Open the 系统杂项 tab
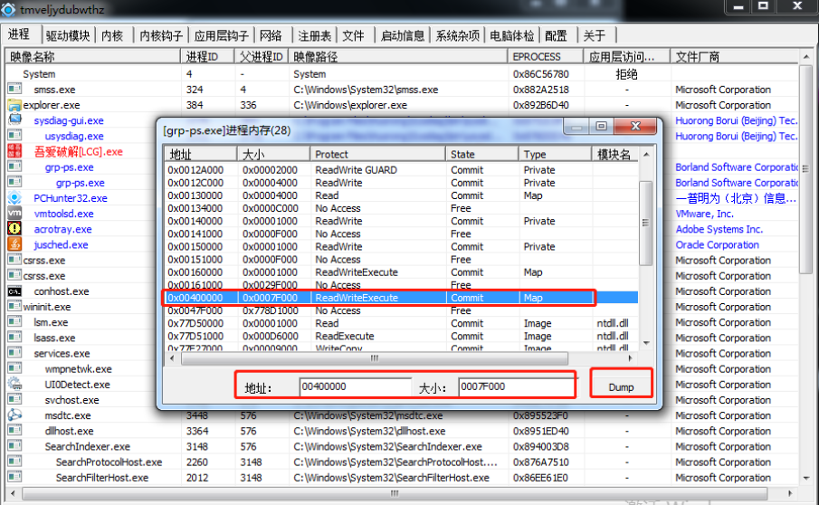Image resolution: width=819 pixels, height=505 pixels. 458,35
